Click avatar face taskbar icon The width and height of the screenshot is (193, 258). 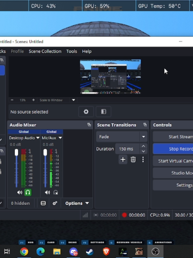click(139, 251)
